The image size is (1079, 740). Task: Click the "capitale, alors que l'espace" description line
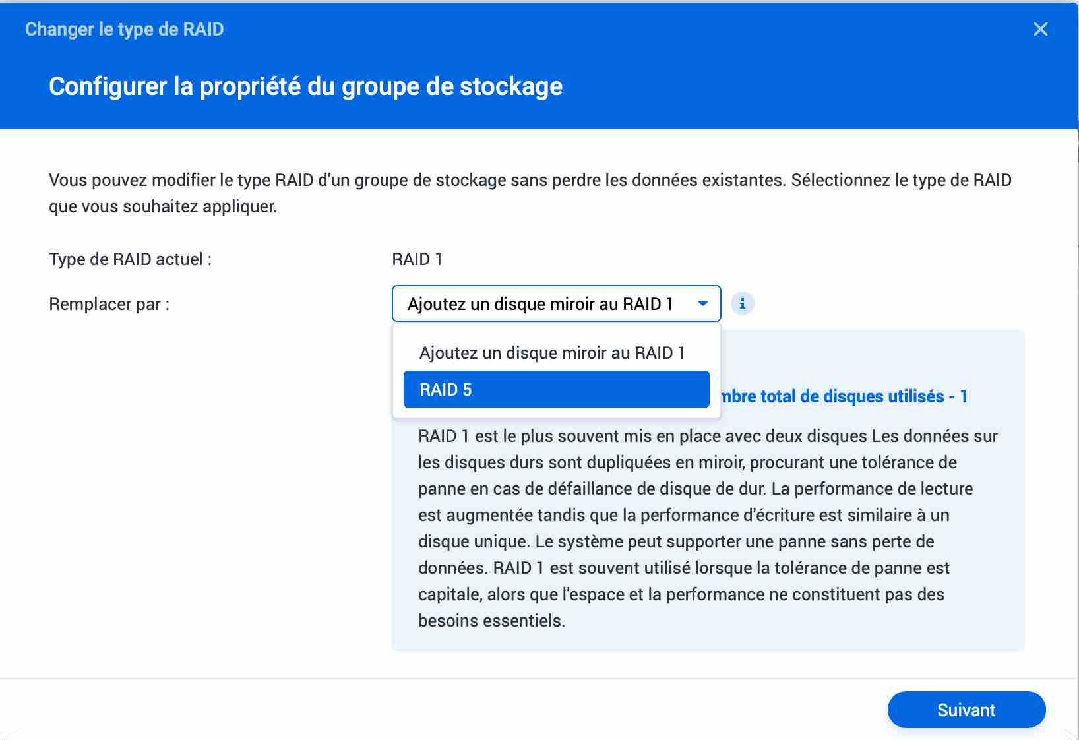[x=681, y=594]
